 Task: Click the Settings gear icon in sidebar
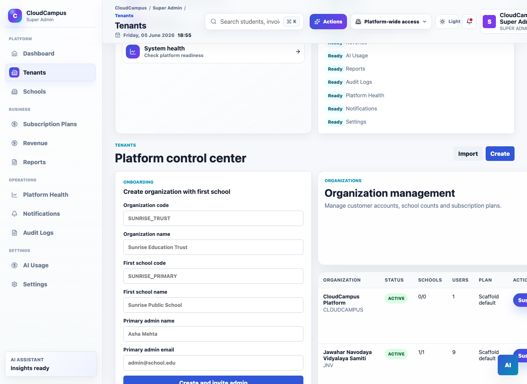(x=15, y=284)
